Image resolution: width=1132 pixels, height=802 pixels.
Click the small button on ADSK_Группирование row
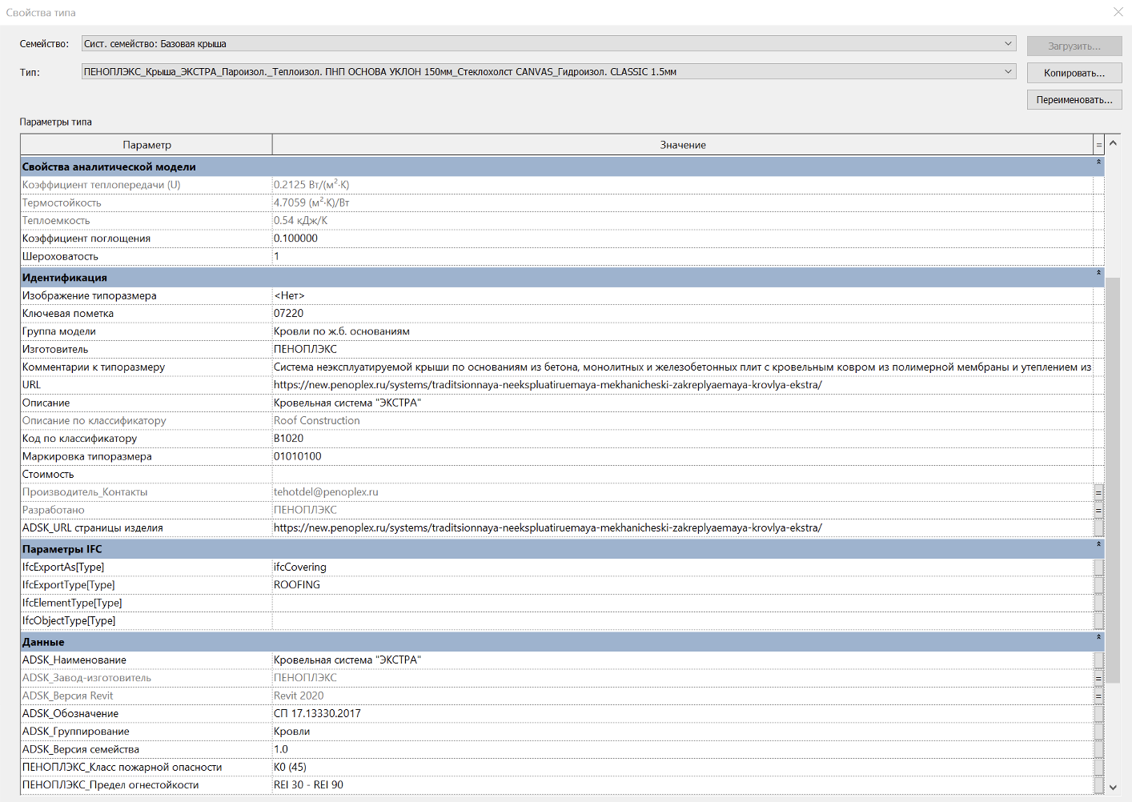coord(1098,732)
